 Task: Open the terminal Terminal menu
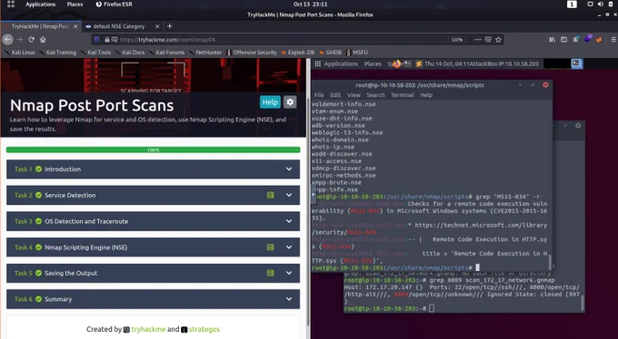pyautogui.click(x=403, y=95)
